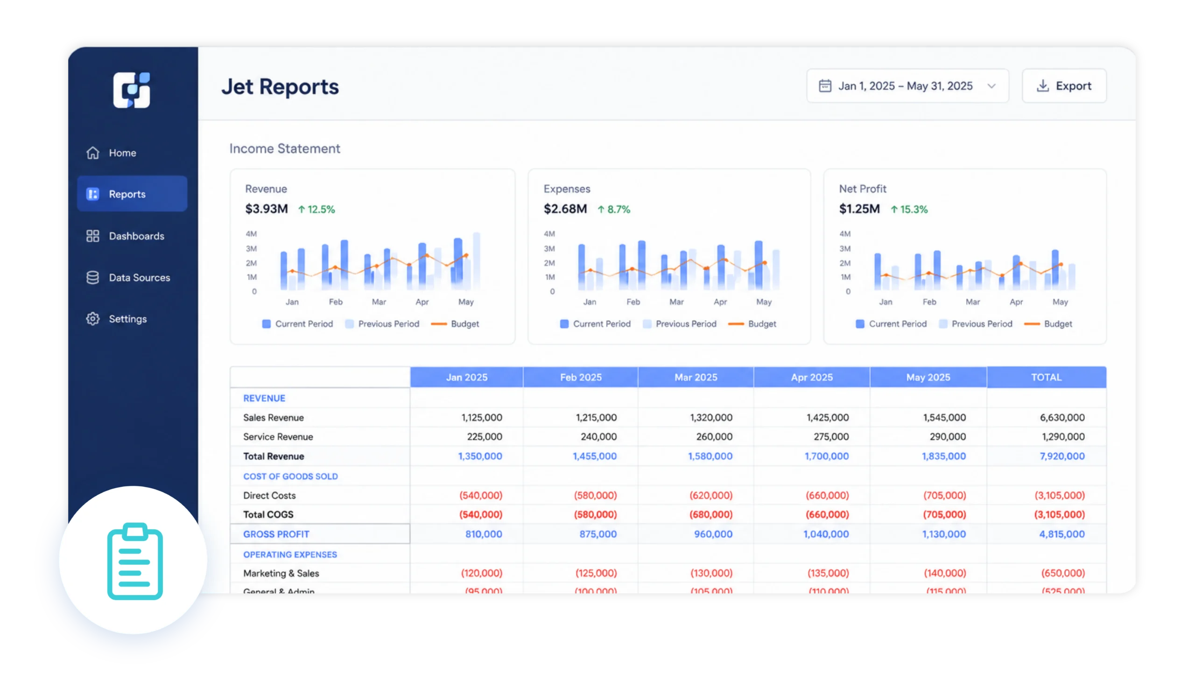Screen dimensions: 1195x680
Task: Toggle Current Period series in Revenue legend
Action: (297, 323)
